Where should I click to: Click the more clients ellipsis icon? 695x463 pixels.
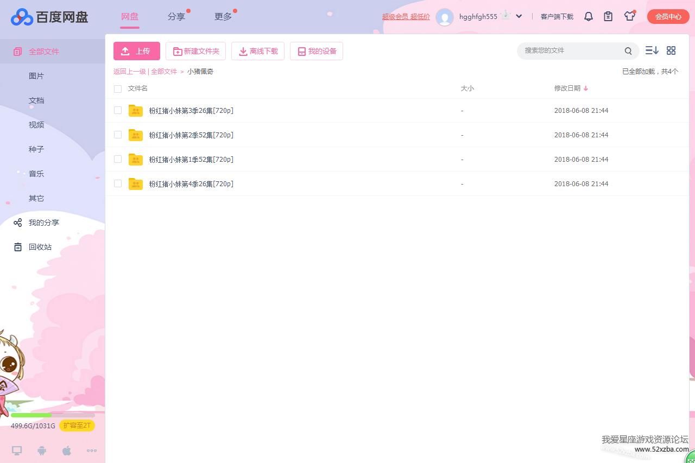[x=92, y=451]
